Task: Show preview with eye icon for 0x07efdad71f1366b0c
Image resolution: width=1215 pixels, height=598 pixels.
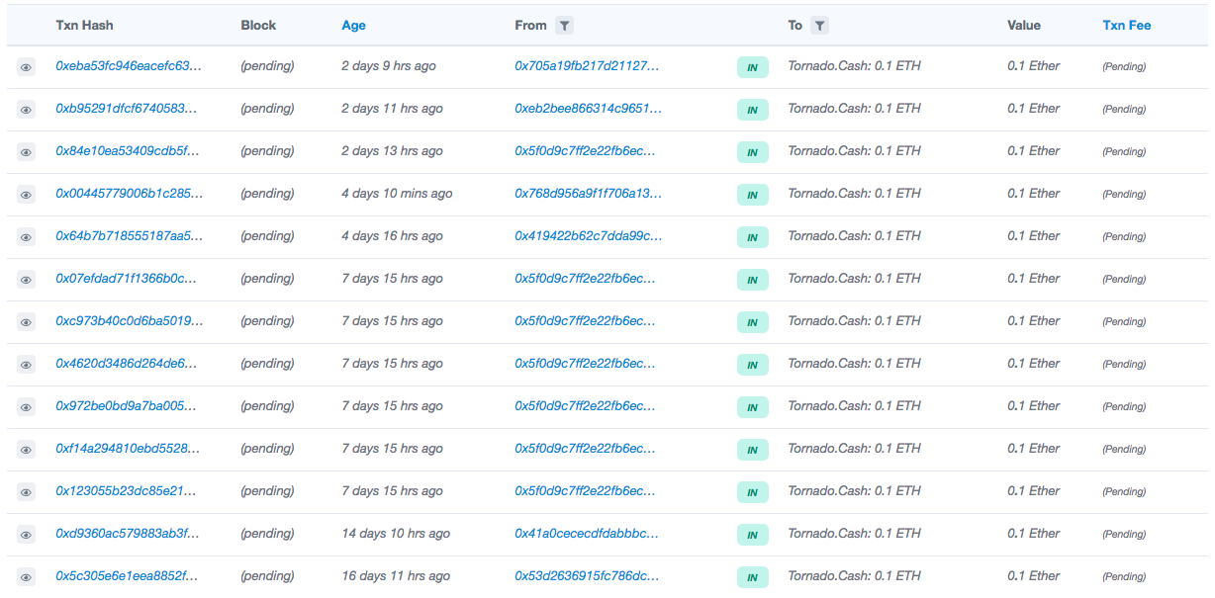Action: 26,280
